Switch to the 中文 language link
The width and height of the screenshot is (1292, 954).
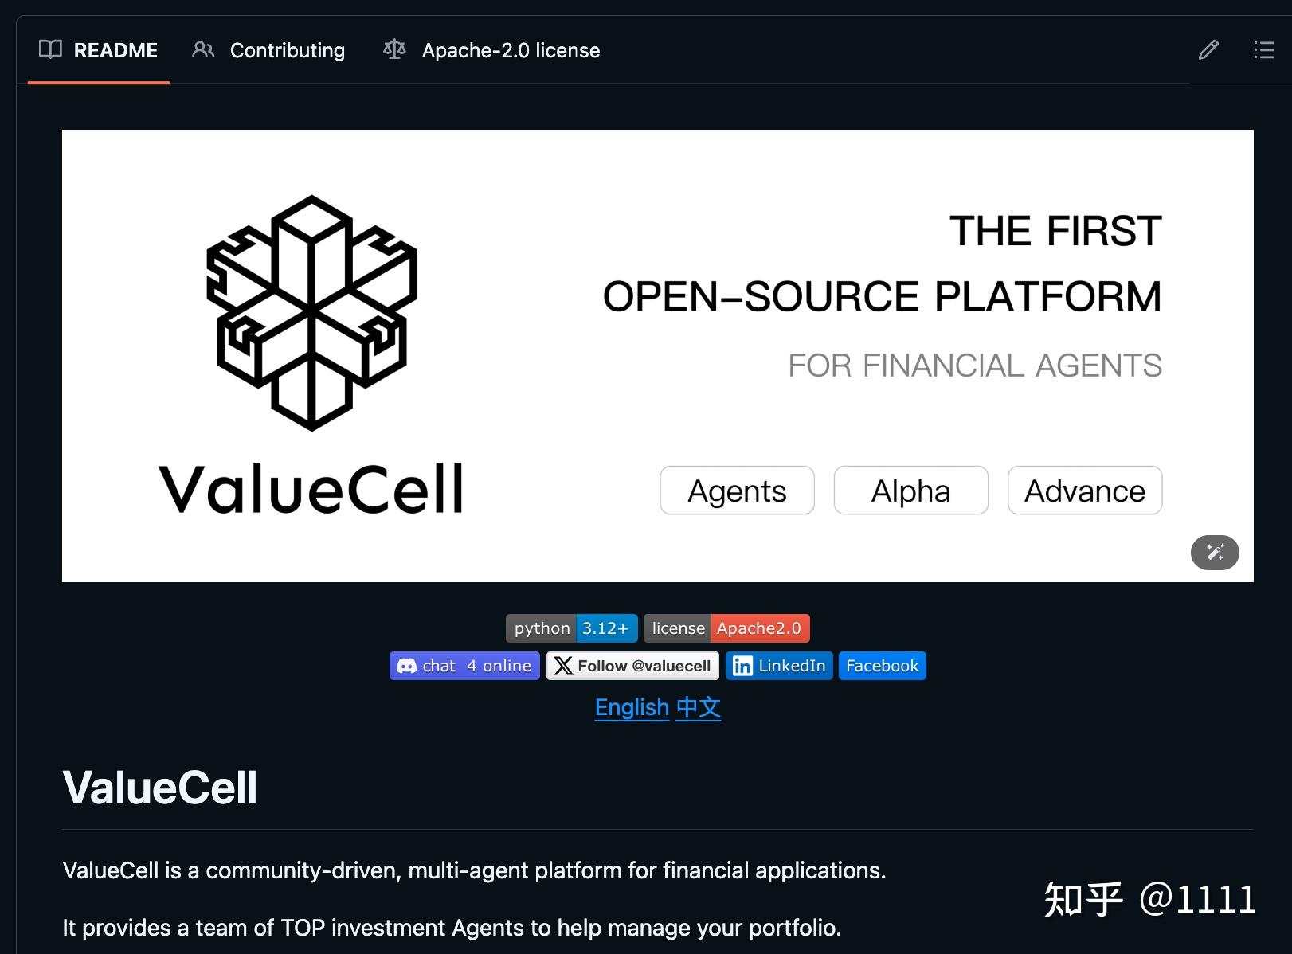point(699,707)
